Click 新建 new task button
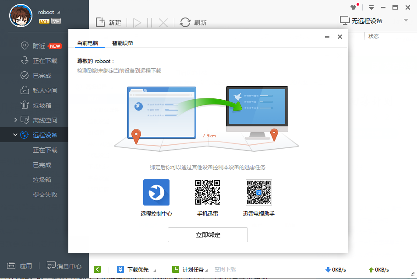417x279 pixels. click(x=109, y=23)
